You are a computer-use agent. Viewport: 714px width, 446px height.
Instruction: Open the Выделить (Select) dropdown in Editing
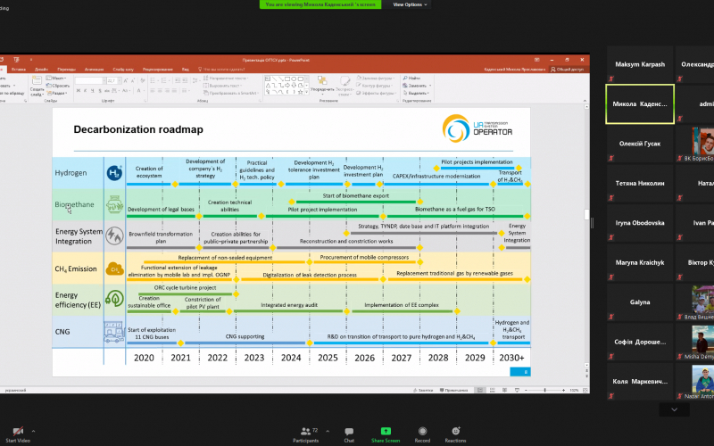coord(416,93)
